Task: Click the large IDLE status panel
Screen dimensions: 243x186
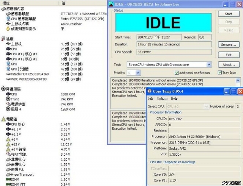Action: [x=163, y=23]
